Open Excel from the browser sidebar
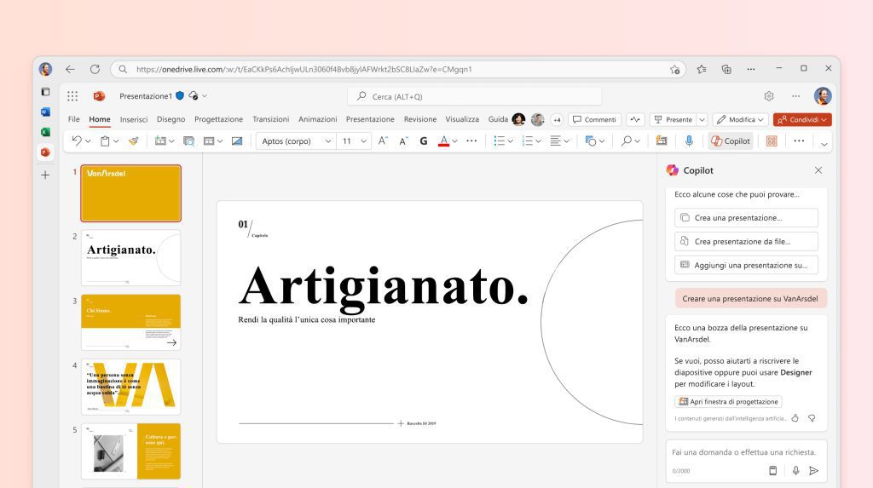The height and width of the screenshot is (488, 873). coord(46,132)
